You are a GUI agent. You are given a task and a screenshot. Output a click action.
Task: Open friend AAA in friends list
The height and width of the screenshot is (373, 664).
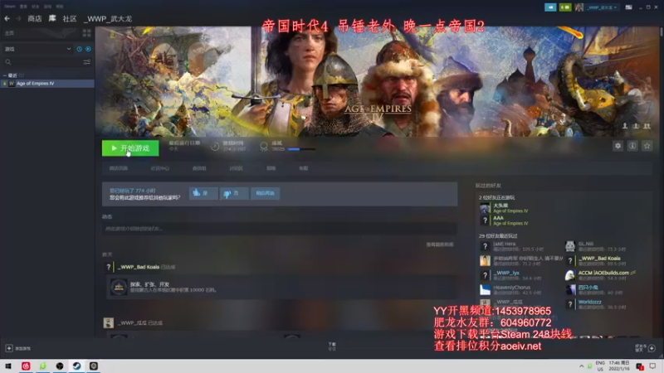pos(504,220)
